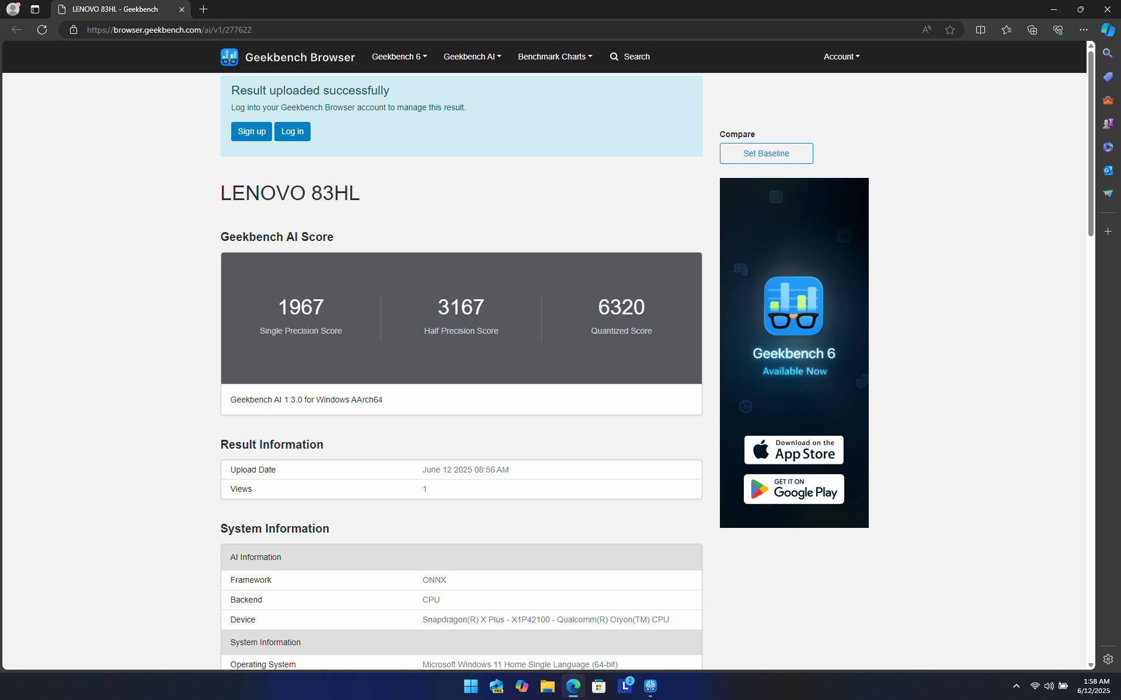1121x700 pixels.
Task: Open File Explorer from the taskbar
Action: pos(547,686)
